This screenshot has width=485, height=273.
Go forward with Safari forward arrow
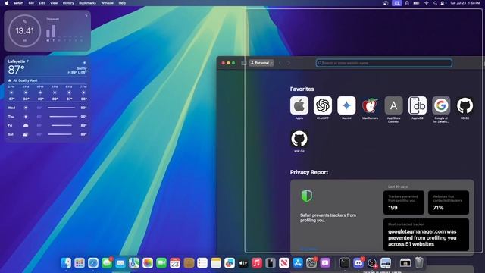[x=288, y=63]
